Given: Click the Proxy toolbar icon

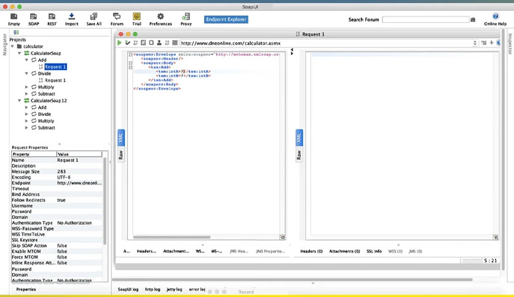Looking at the screenshot, I should coord(186,19).
